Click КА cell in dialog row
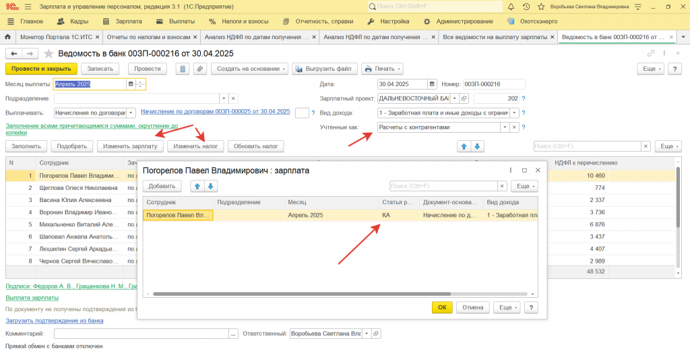 [x=399, y=215]
